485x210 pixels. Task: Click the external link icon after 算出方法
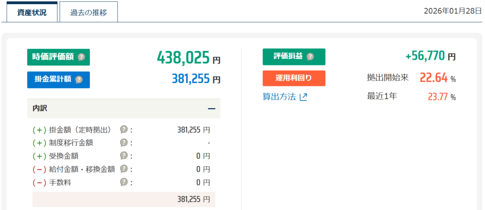coord(303,97)
